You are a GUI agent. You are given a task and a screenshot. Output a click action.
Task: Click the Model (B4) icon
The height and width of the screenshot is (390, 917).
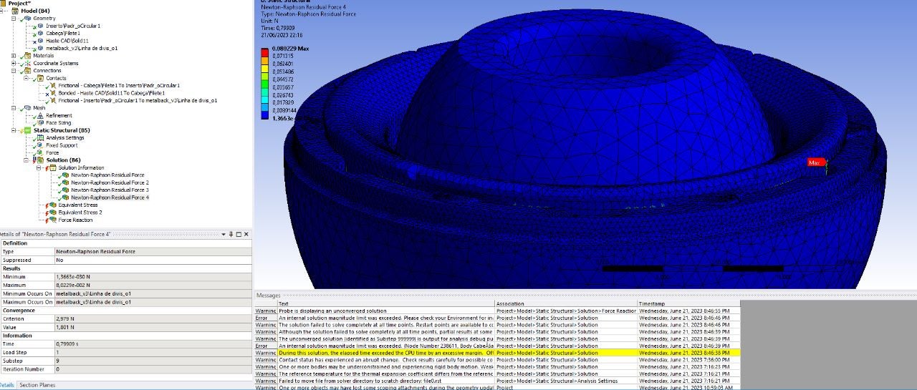[x=16, y=11]
